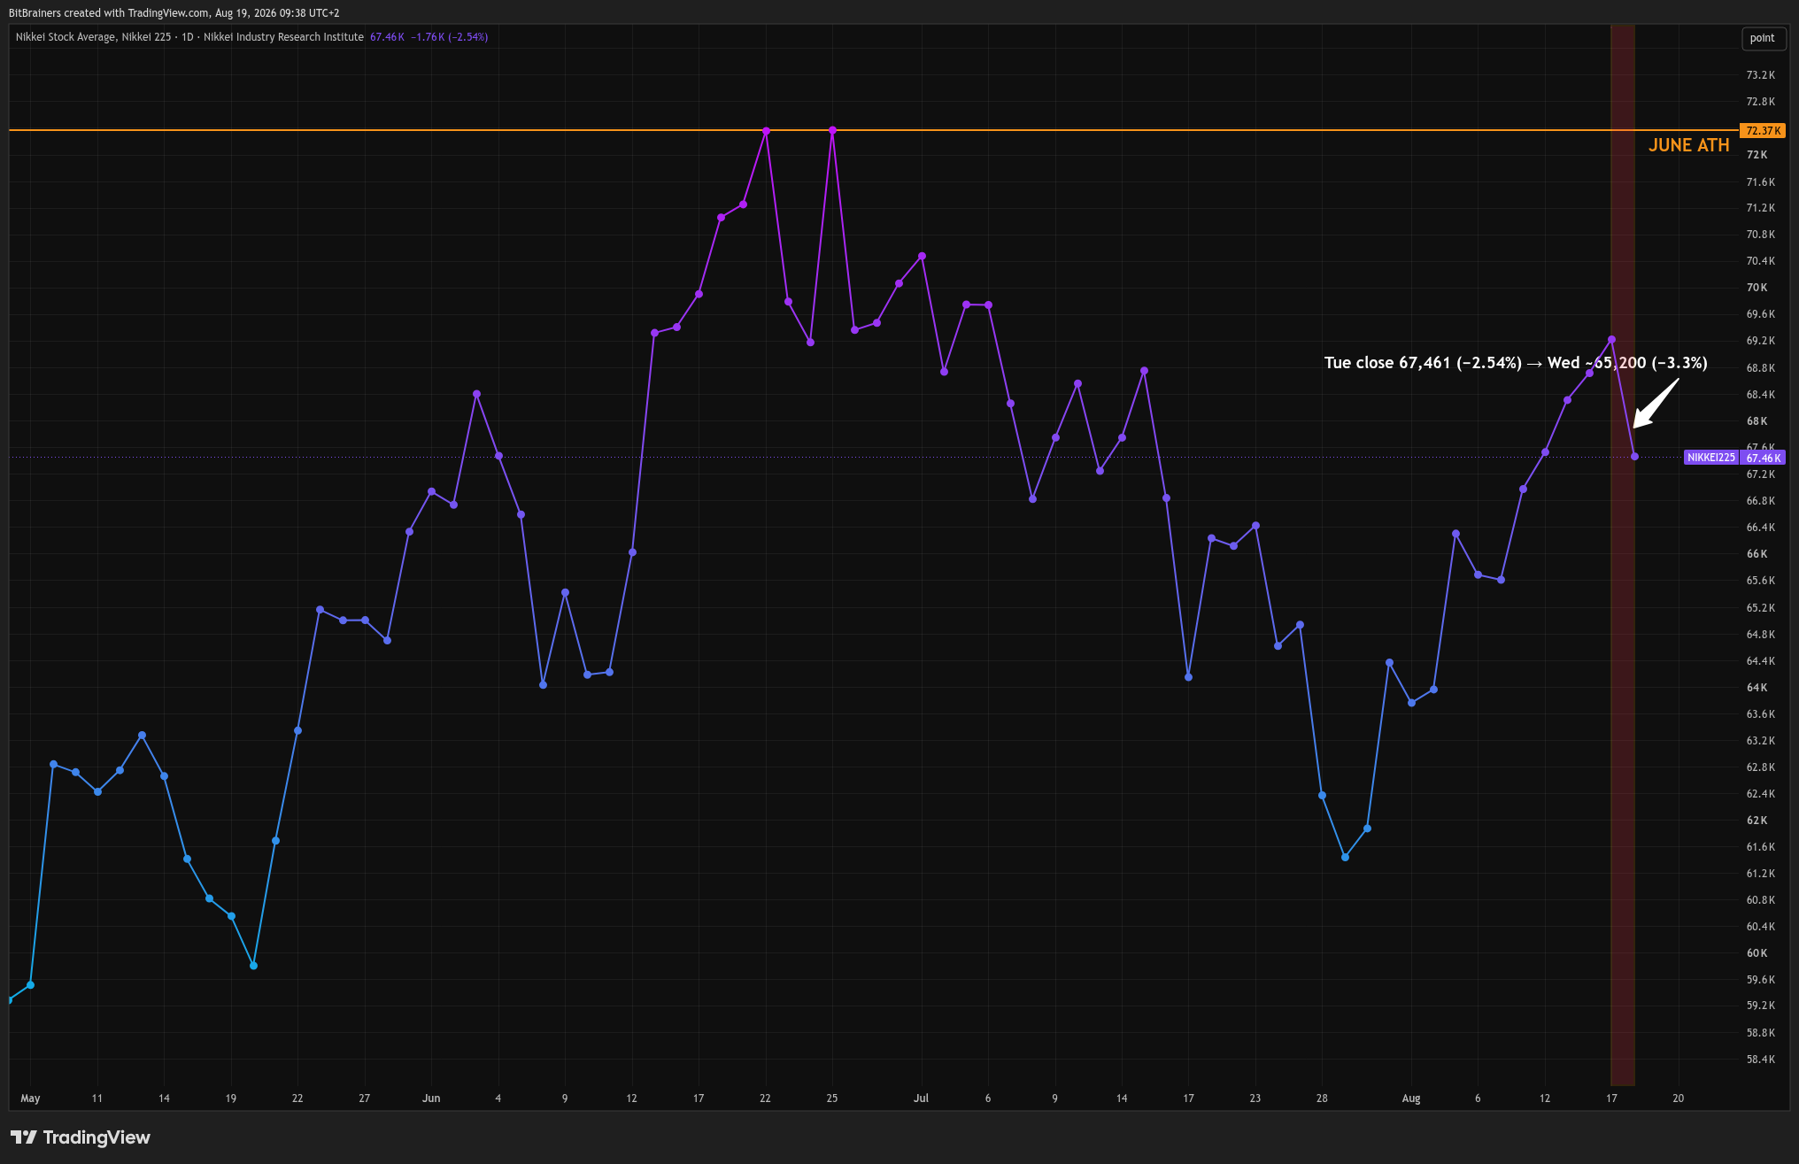The width and height of the screenshot is (1799, 1164).
Task: Click the '20' date label on time axis
Action: tap(1679, 1098)
